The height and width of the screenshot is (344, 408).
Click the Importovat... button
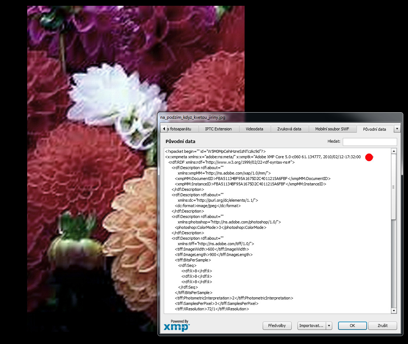tap(311, 326)
